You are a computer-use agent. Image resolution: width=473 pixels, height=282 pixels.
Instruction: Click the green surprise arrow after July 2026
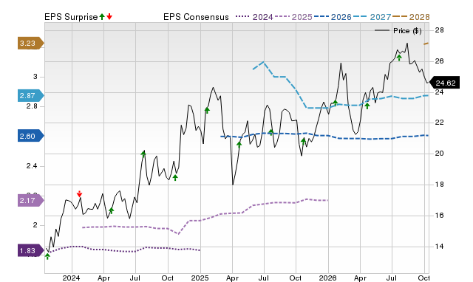[x=399, y=58]
